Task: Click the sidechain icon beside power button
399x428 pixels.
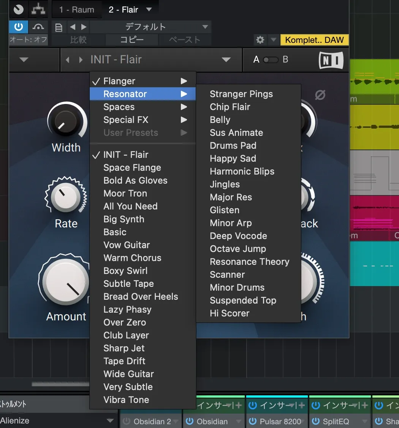Action: point(38,27)
